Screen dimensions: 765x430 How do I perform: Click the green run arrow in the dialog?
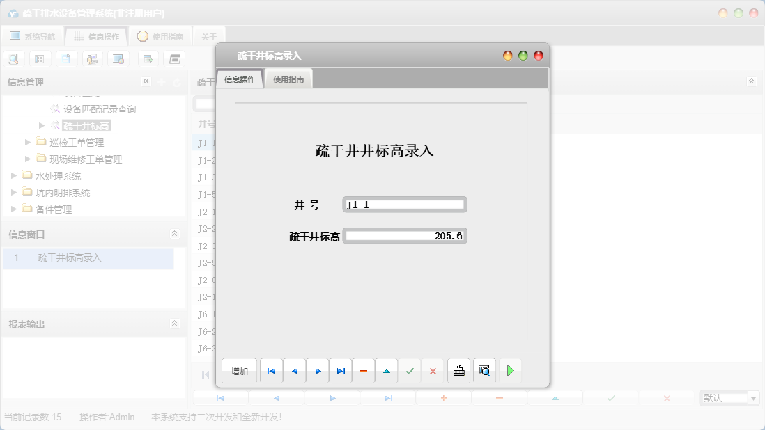tap(510, 371)
